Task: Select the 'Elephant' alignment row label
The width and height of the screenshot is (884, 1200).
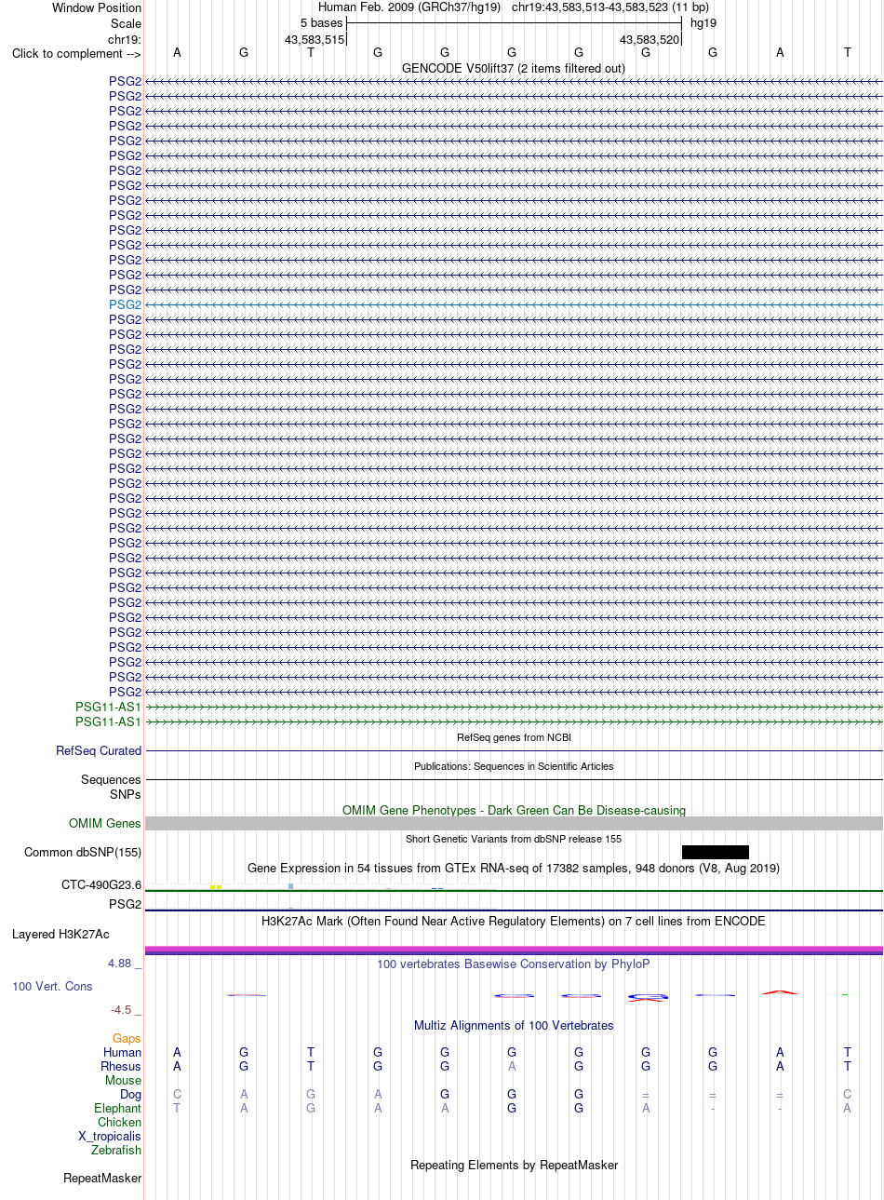Action: click(x=118, y=1108)
